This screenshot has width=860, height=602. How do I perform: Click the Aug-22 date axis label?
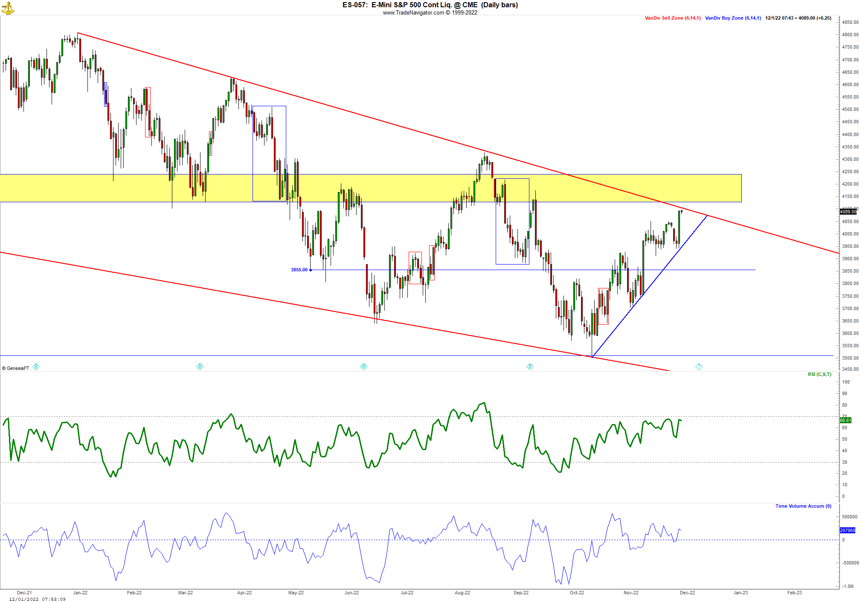[462, 593]
